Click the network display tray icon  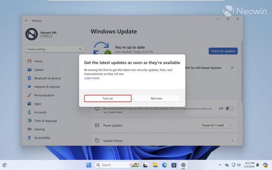pyautogui.click(x=234, y=165)
